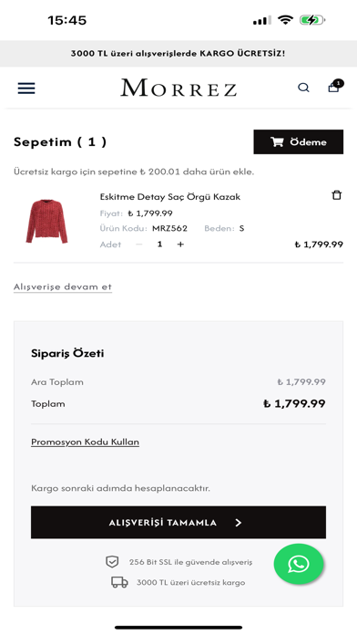This screenshot has width=357, height=635.
Task: Increase quantity with the plus button
Action: 180,245
